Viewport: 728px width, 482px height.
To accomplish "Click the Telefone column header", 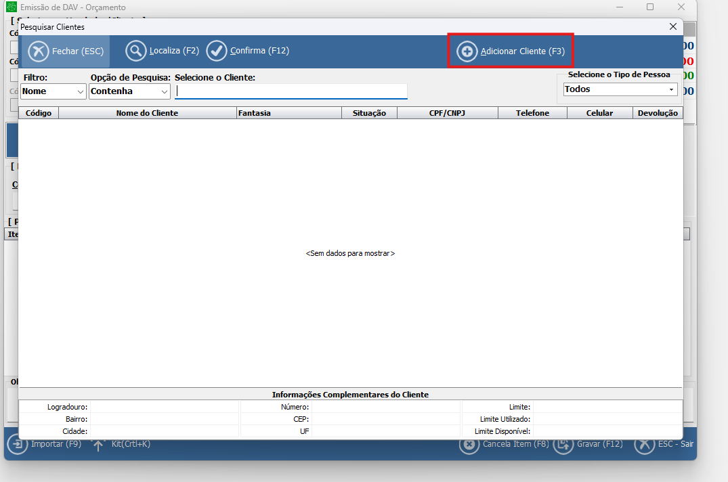I will point(532,113).
